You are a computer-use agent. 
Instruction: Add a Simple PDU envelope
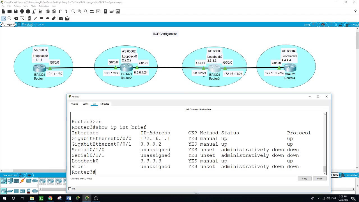[x=61, y=18]
